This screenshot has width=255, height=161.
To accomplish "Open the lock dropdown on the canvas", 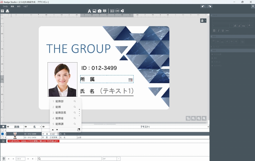I will (203, 21).
